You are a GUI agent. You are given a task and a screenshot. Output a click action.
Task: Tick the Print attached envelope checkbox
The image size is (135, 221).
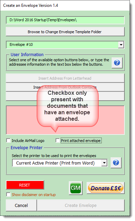[x=58, y=140]
